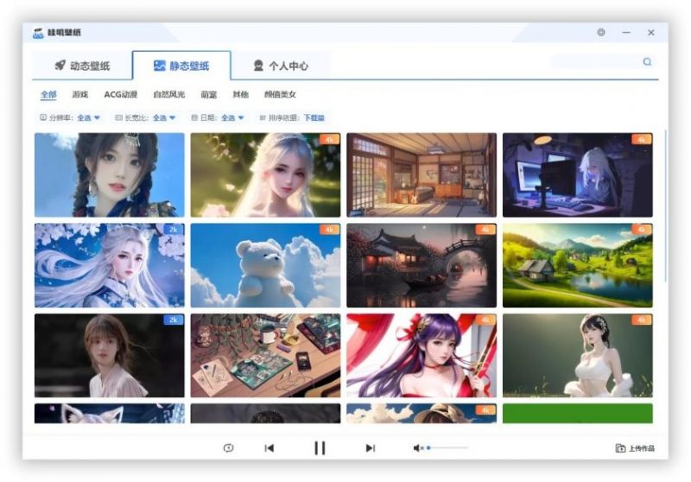Change sort order via 下载量
This screenshot has width=691, height=482.
coord(314,117)
